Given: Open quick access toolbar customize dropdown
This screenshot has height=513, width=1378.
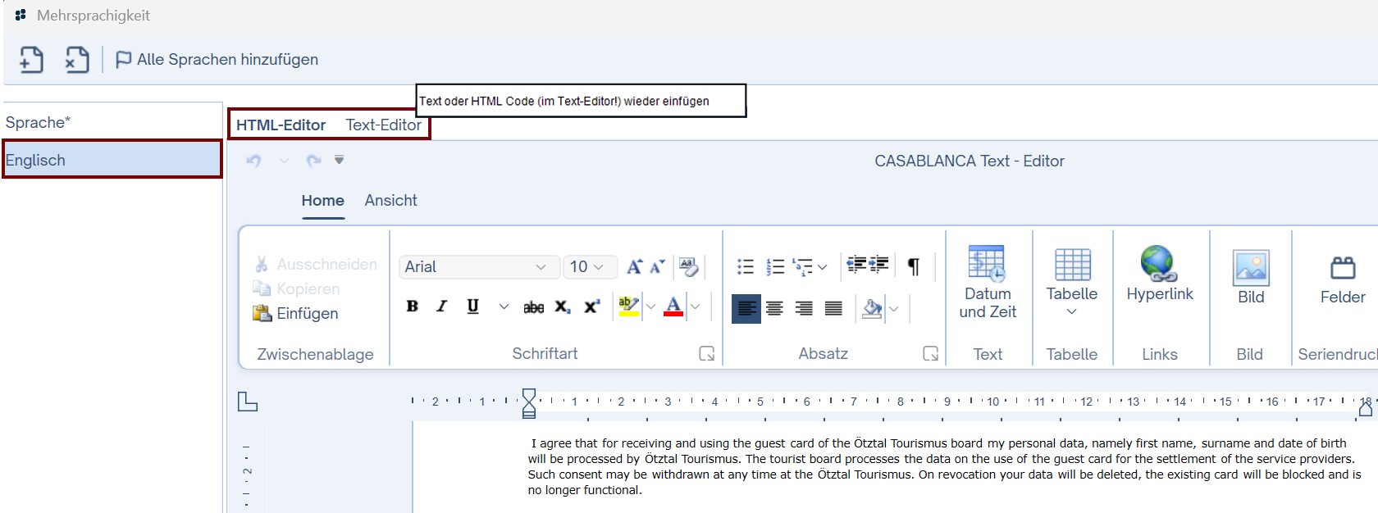Looking at the screenshot, I should [339, 160].
